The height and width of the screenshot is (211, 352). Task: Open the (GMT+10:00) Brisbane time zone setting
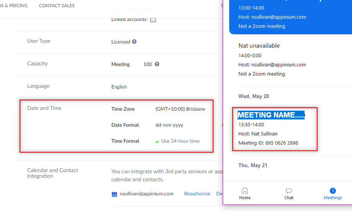click(180, 109)
